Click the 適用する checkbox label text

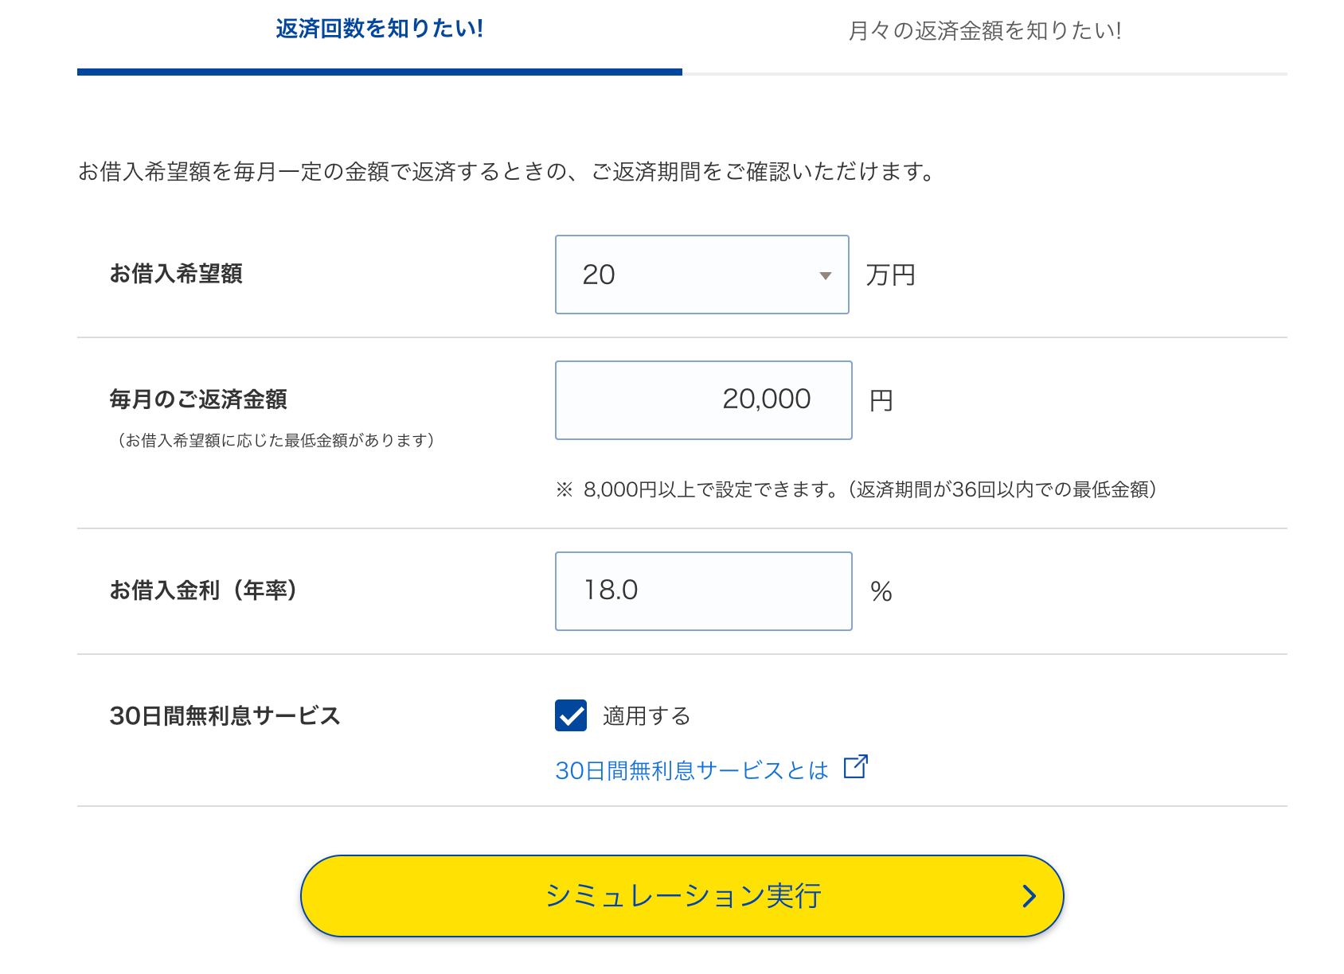click(x=646, y=716)
